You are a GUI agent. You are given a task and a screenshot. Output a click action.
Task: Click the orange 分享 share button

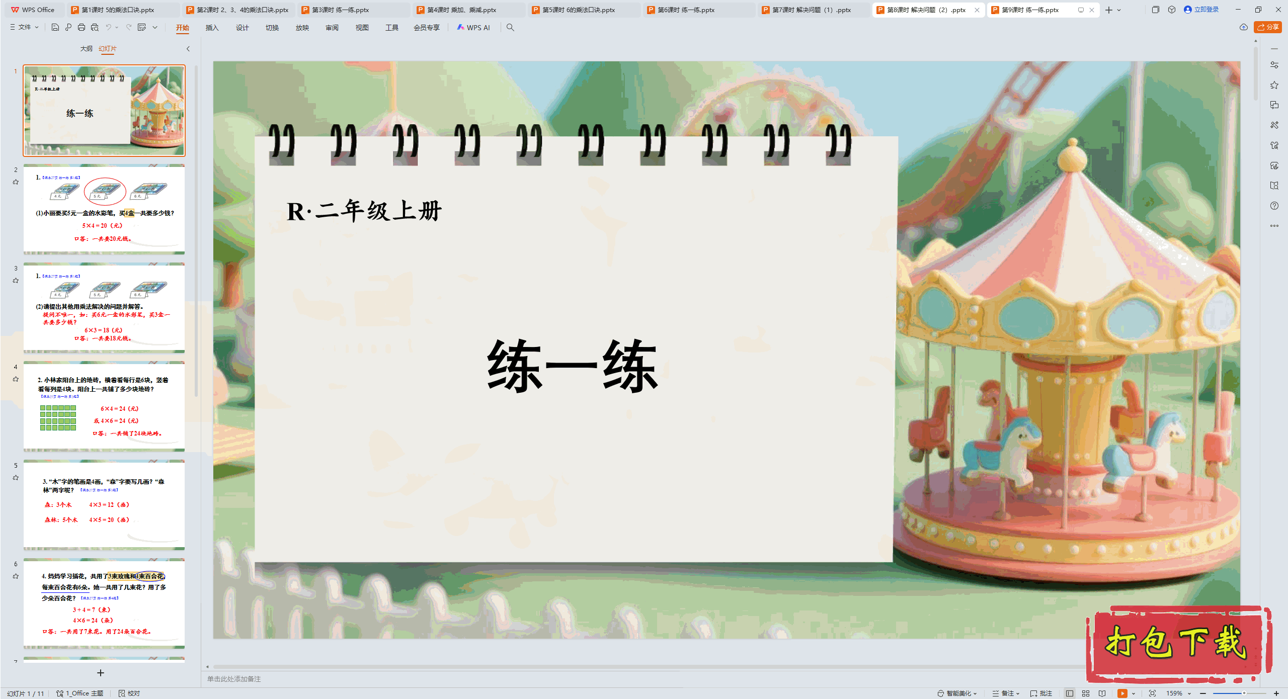pos(1267,27)
